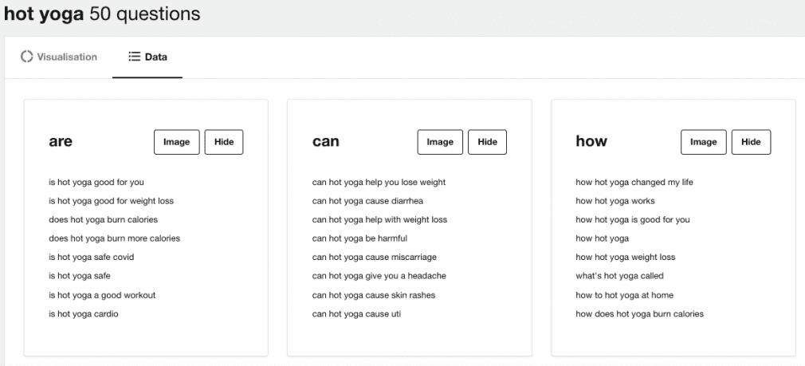Image resolution: width=805 pixels, height=366 pixels.
Task: Click 'how does hot yoga burn calories'
Action: [640, 313]
